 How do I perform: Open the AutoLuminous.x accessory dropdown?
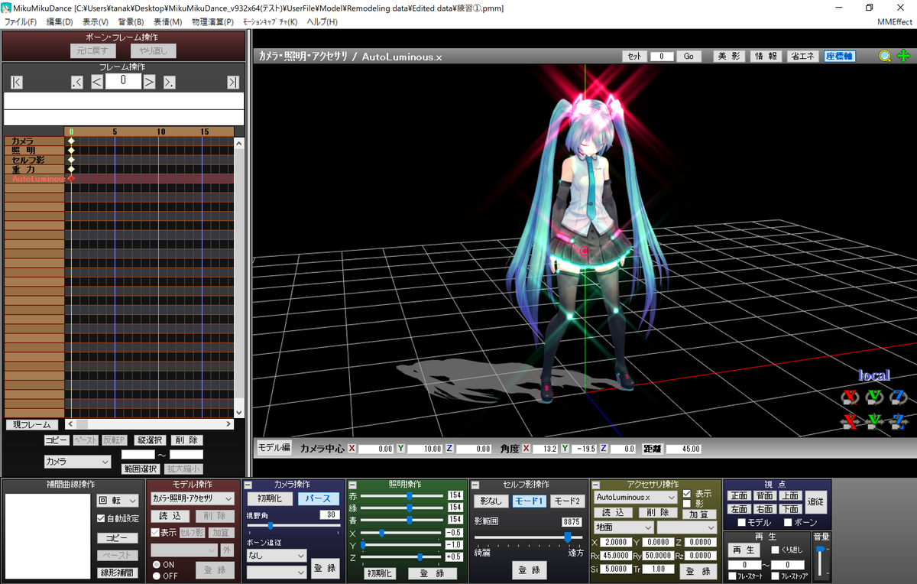(x=634, y=498)
